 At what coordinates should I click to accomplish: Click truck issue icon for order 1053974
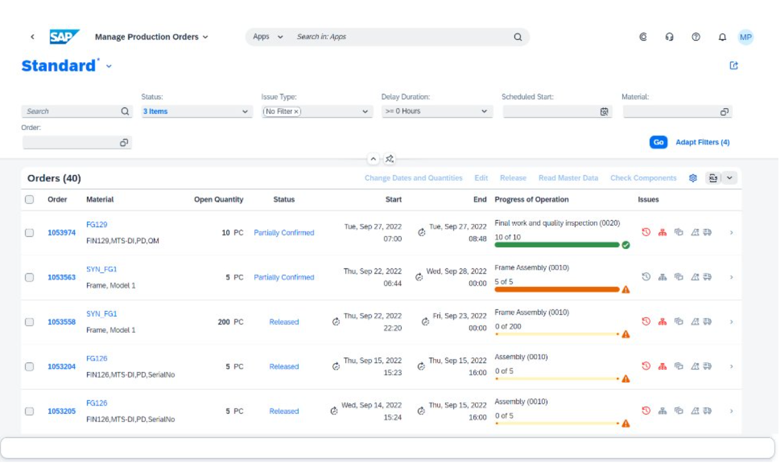(x=708, y=232)
